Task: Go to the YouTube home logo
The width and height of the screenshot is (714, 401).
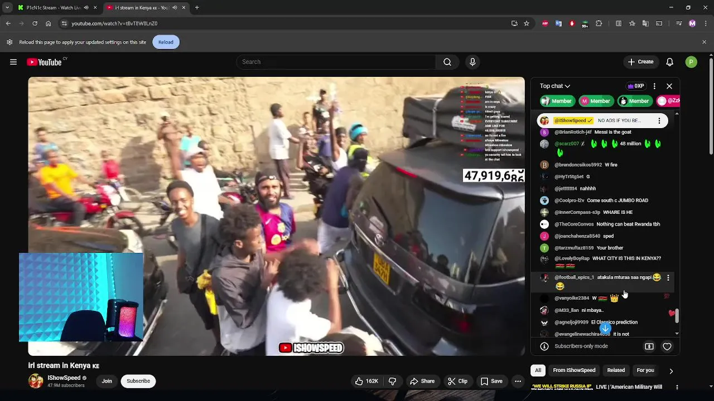Action: click(44, 62)
